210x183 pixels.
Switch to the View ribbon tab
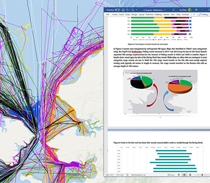[x=173, y=15]
